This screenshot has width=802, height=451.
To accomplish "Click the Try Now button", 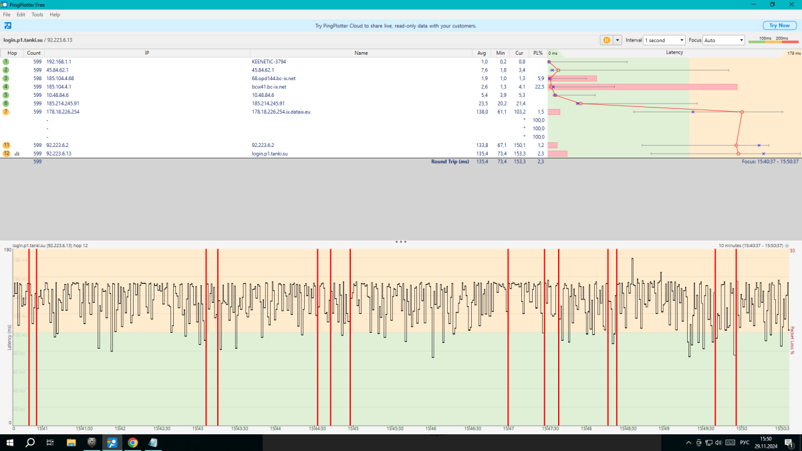I will click(x=779, y=25).
